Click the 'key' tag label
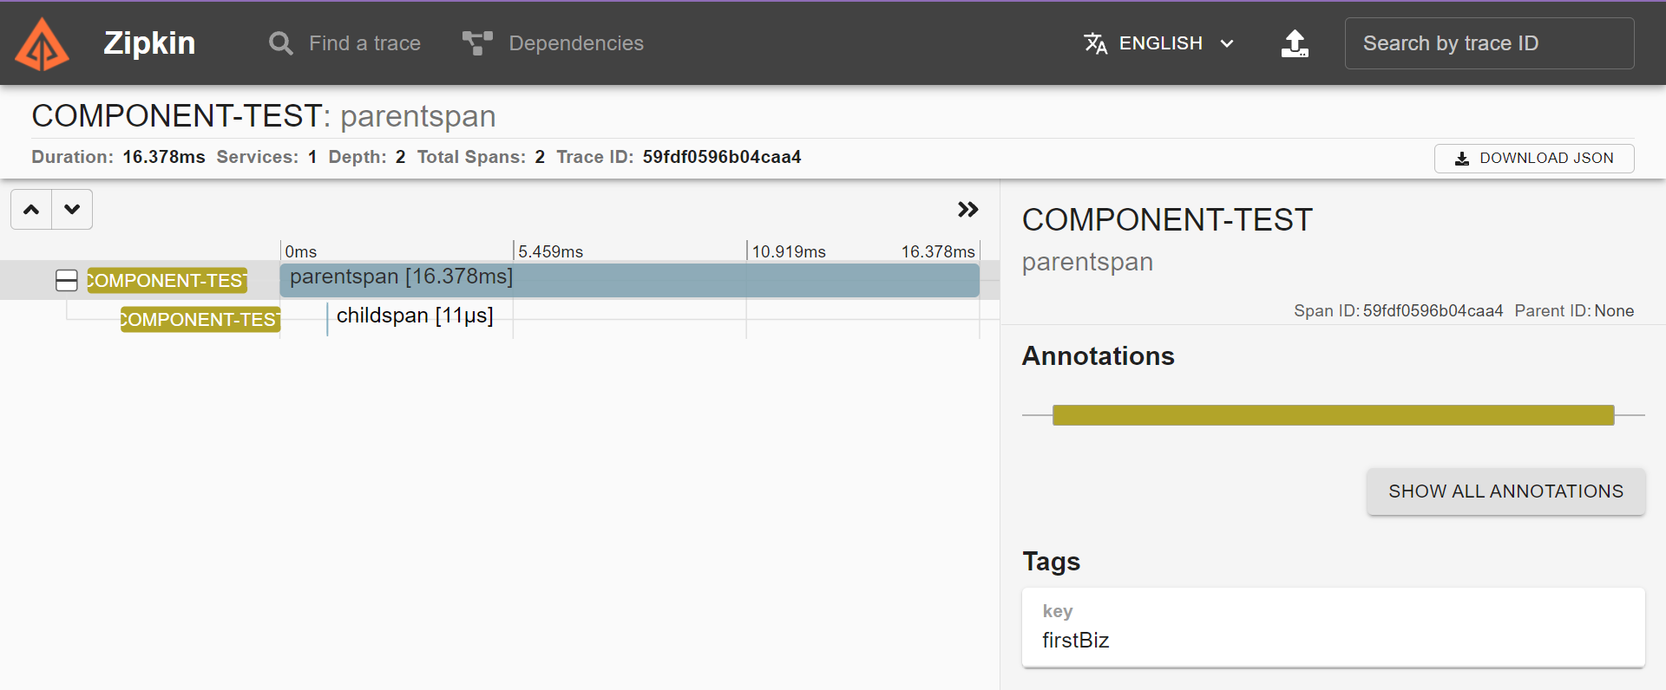Image resolution: width=1666 pixels, height=690 pixels. [x=1058, y=611]
